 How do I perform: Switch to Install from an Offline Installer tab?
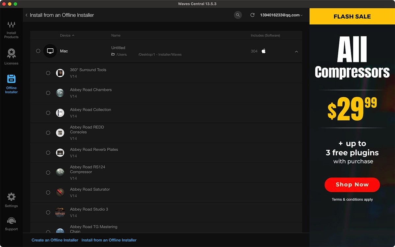[109, 240]
